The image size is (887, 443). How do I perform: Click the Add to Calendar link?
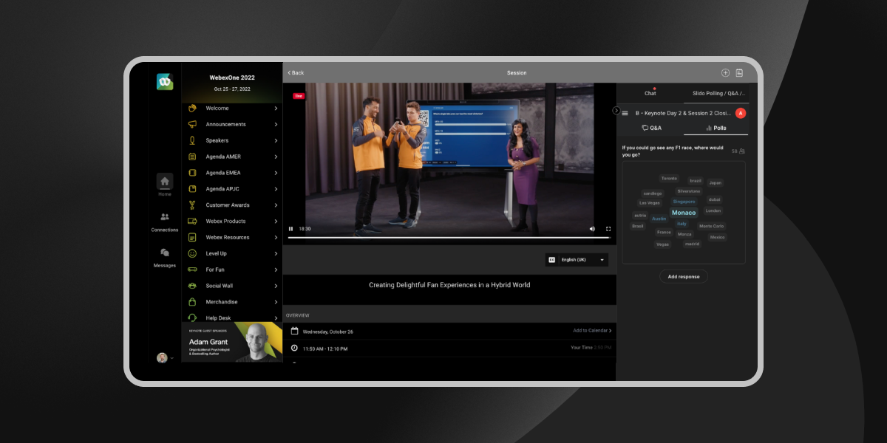[592, 331]
